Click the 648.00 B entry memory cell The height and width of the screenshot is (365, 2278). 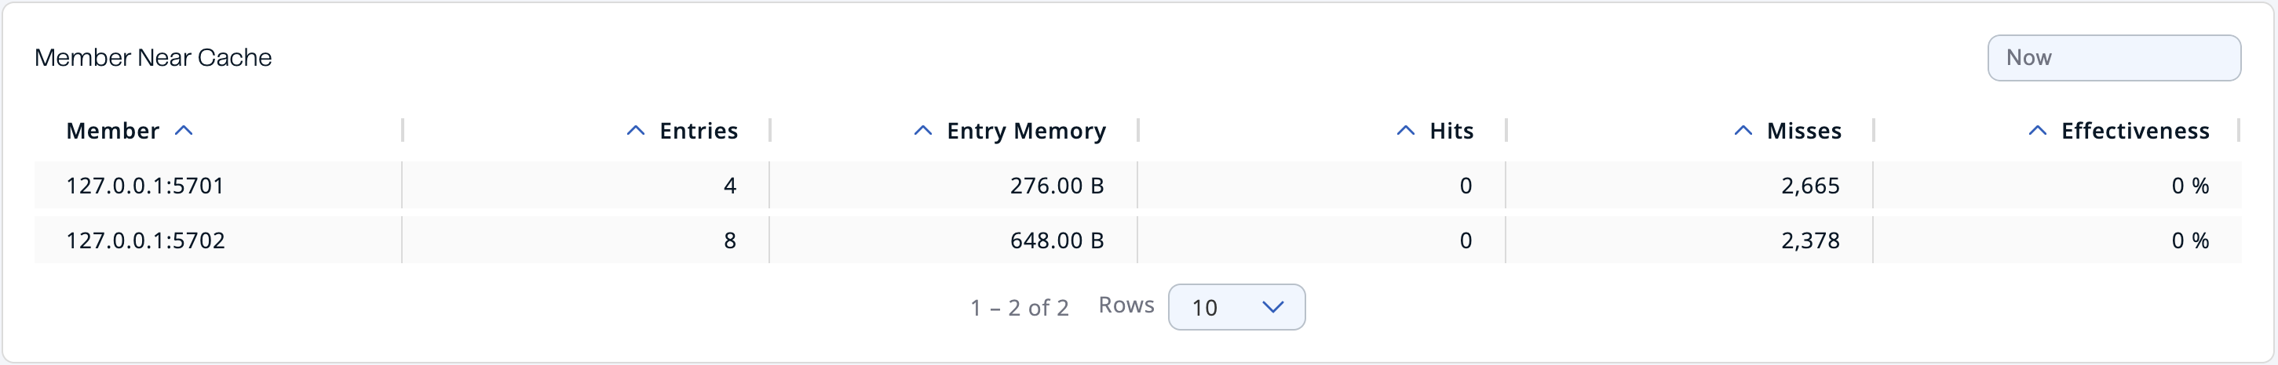(1057, 240)
